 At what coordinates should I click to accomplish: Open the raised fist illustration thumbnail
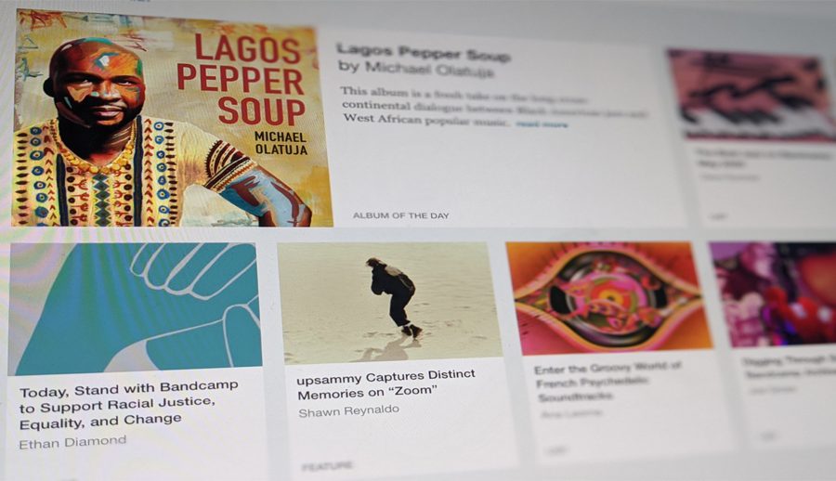(136, 308)
